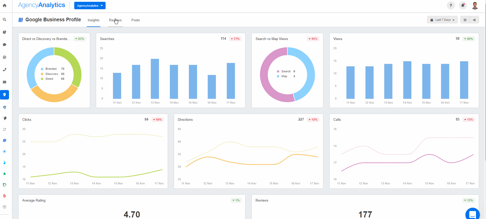Open the help question mark icon
This screenshot has width=486, height=219.
pyautogui.click(x=451, y=5)
